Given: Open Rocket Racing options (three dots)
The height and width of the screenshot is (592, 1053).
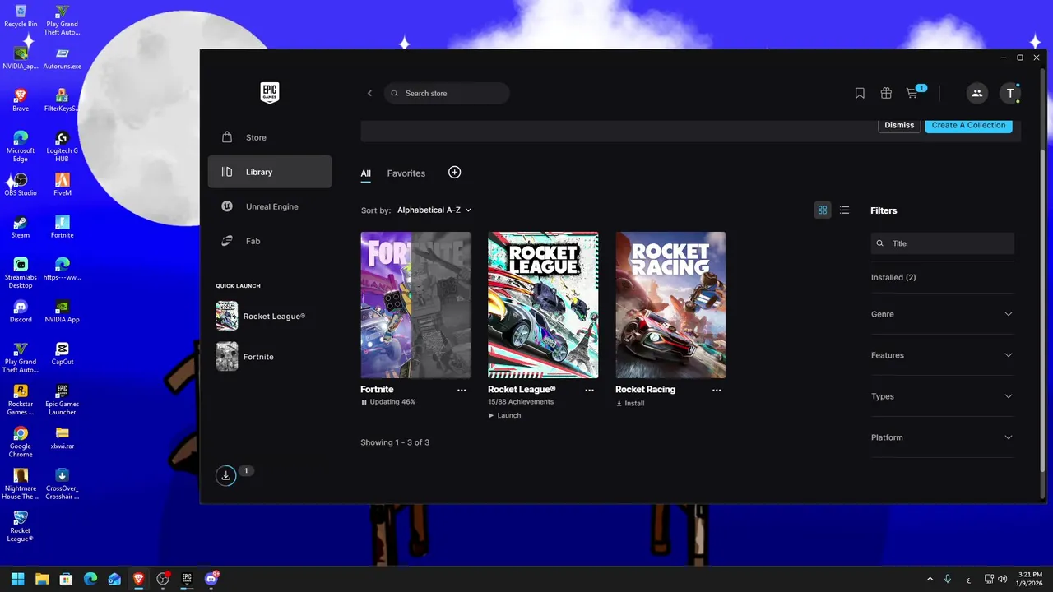Looking at the screenshot, I should point(717,391).
